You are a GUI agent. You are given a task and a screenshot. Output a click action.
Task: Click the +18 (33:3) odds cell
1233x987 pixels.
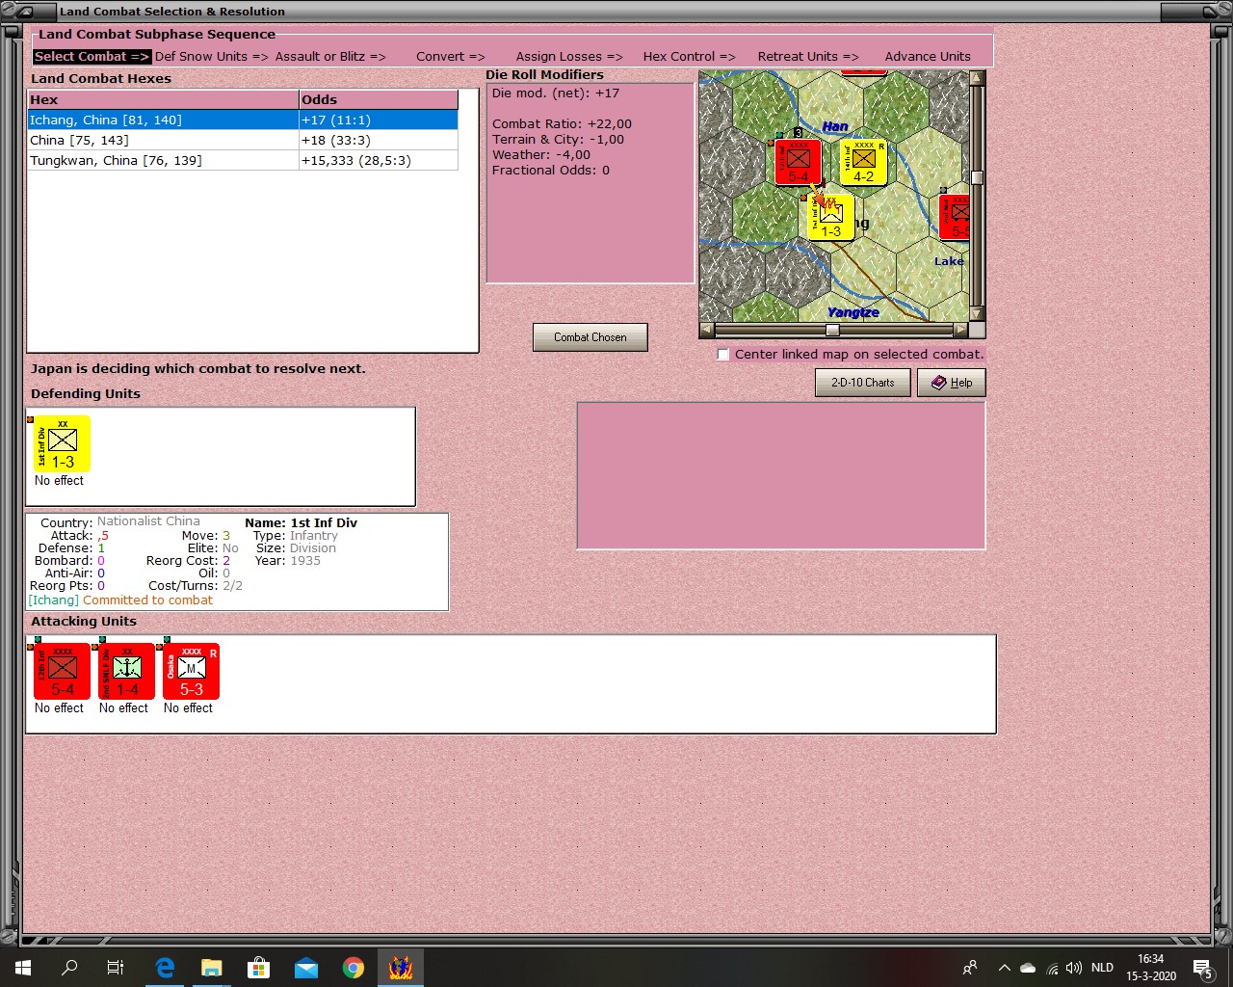379,141
